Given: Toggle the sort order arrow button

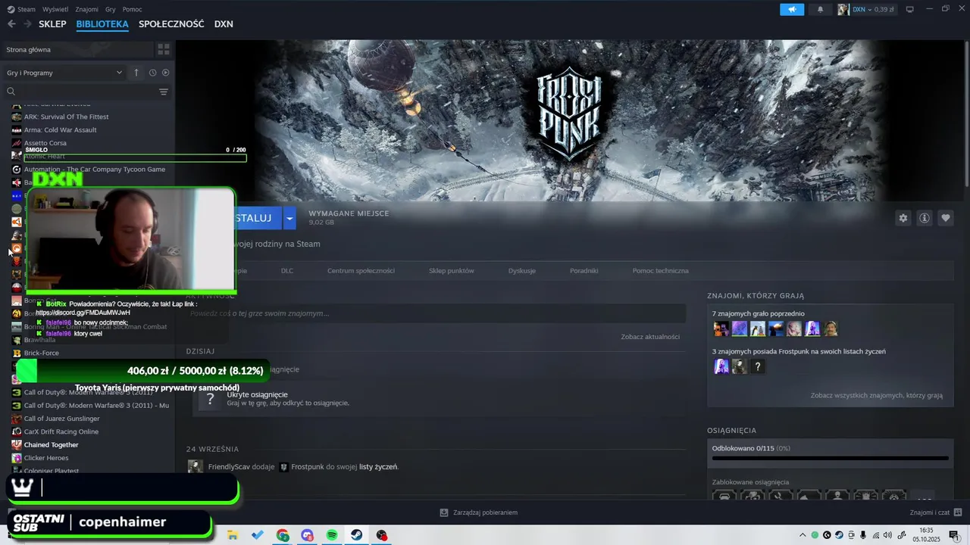Looking at the screenshot, I should coord(136,73).
